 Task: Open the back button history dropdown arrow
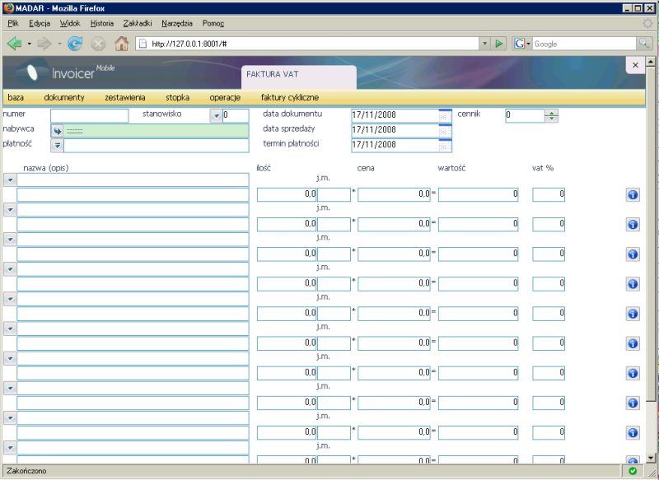coord(29,44)
